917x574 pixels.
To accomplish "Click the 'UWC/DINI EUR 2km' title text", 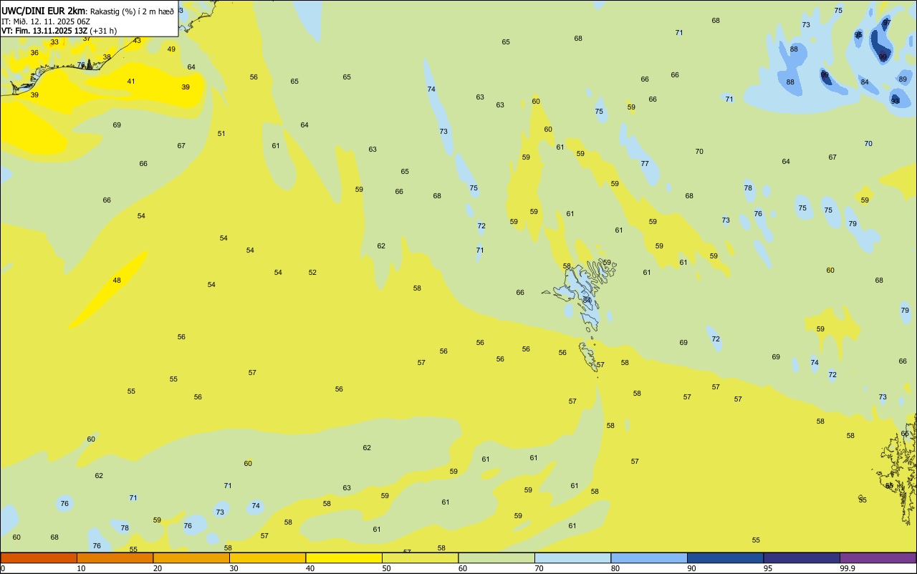I will click(x=44, y=11).
